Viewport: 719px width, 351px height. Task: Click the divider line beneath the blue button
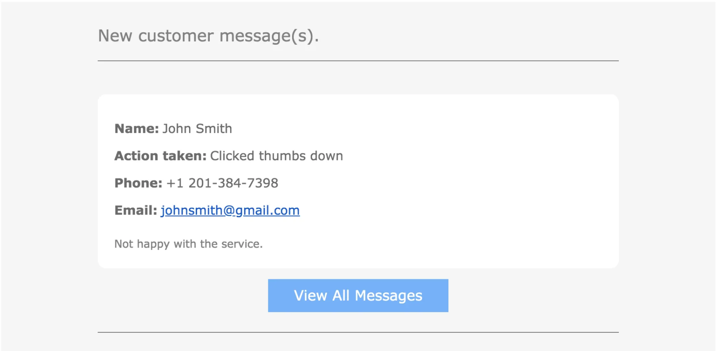pos(358,332)
